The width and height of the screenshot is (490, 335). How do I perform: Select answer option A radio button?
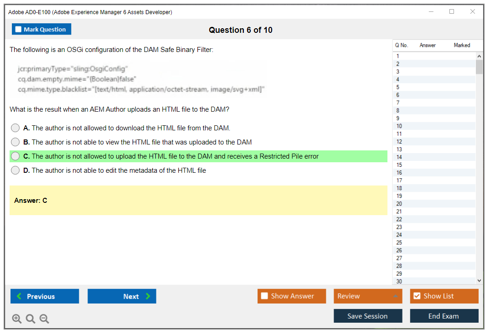coord(15,128)
